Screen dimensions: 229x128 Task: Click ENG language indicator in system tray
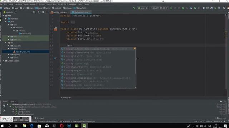pos(209,126)
